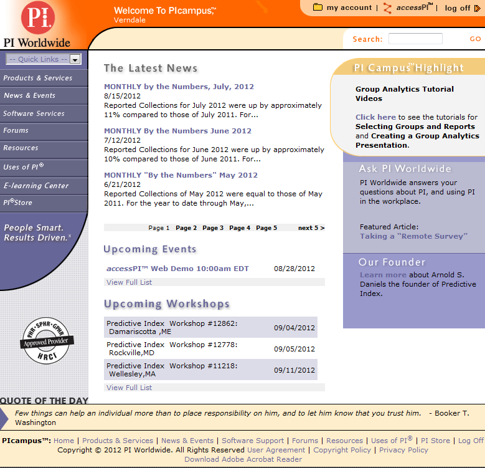Viewport: 485px width, 468px height.
Task: Go to news Page 4
Action: [x=240, y=228]
